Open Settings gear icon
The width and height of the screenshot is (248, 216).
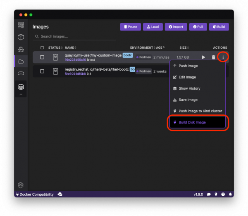(21, 185)
